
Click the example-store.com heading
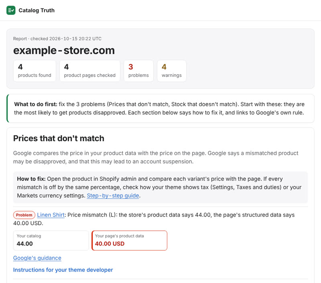[64, 50]
